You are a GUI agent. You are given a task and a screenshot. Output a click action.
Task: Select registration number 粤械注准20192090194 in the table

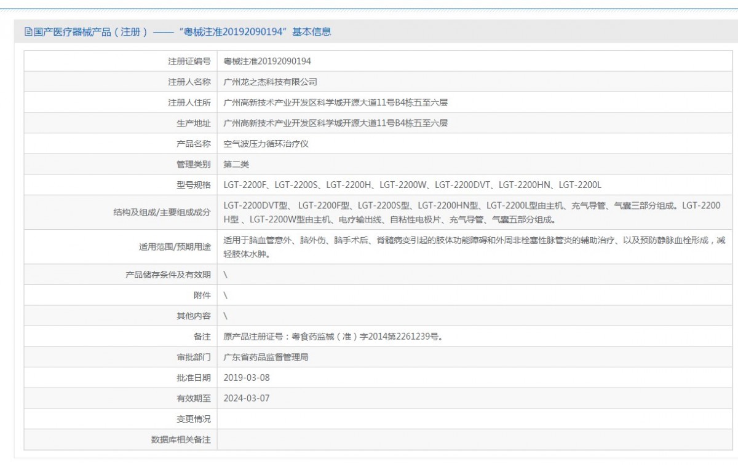click(268, 61)
